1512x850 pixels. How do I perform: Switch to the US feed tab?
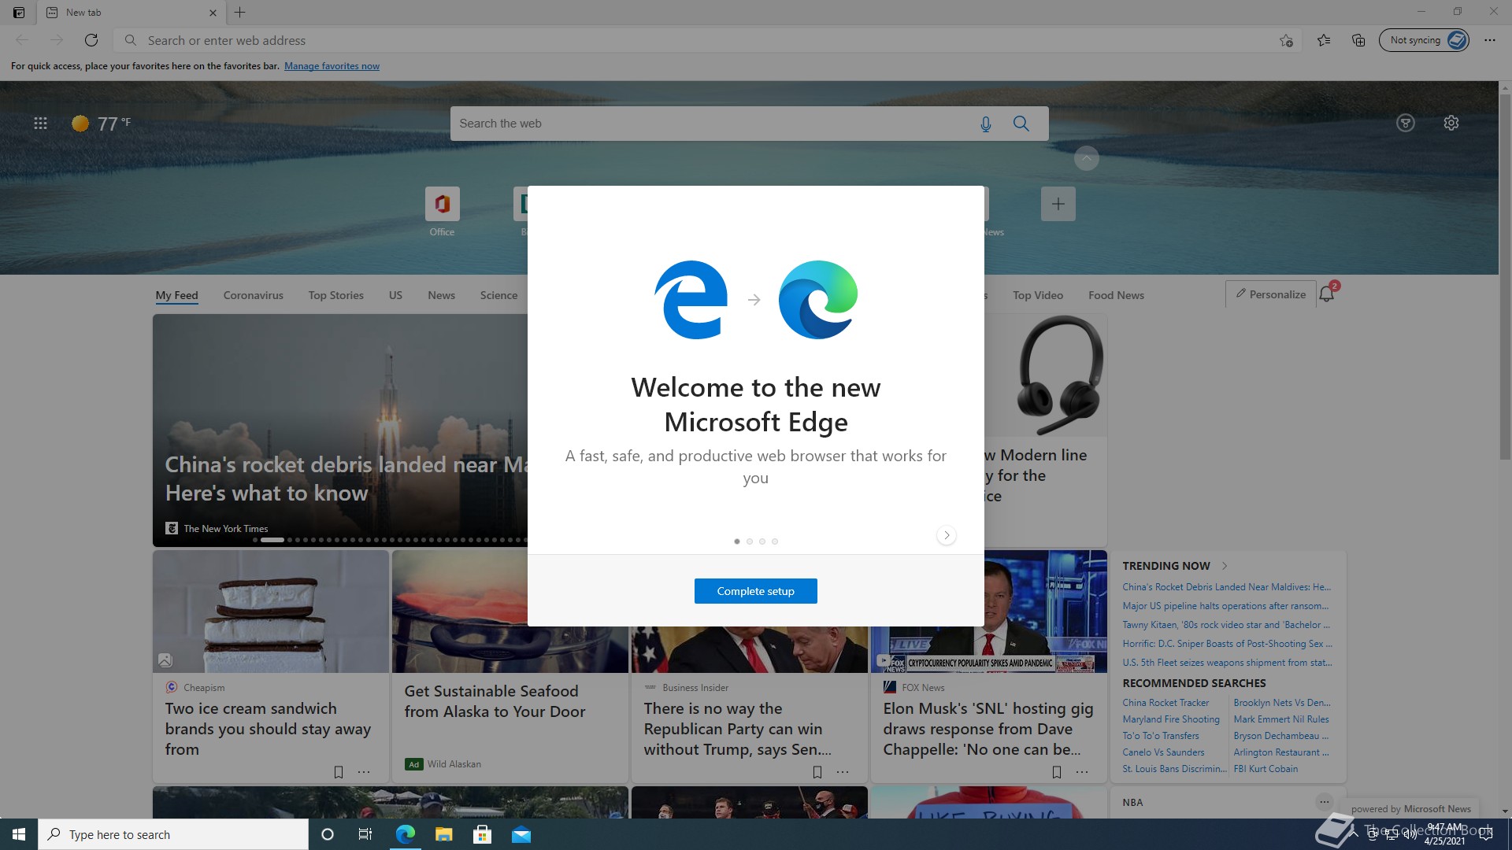[395, 295]
